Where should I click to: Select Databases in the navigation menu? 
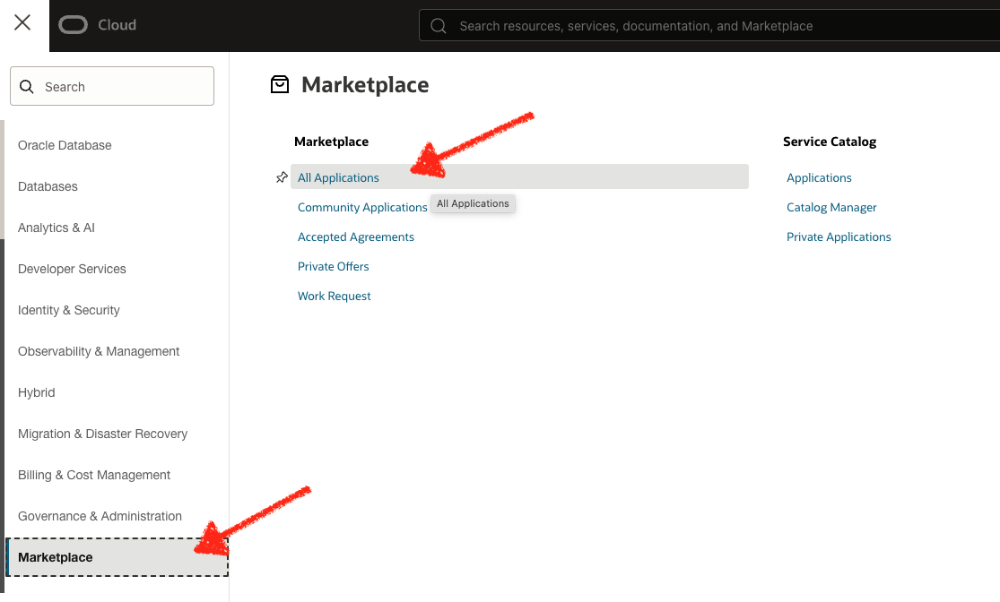48,186
